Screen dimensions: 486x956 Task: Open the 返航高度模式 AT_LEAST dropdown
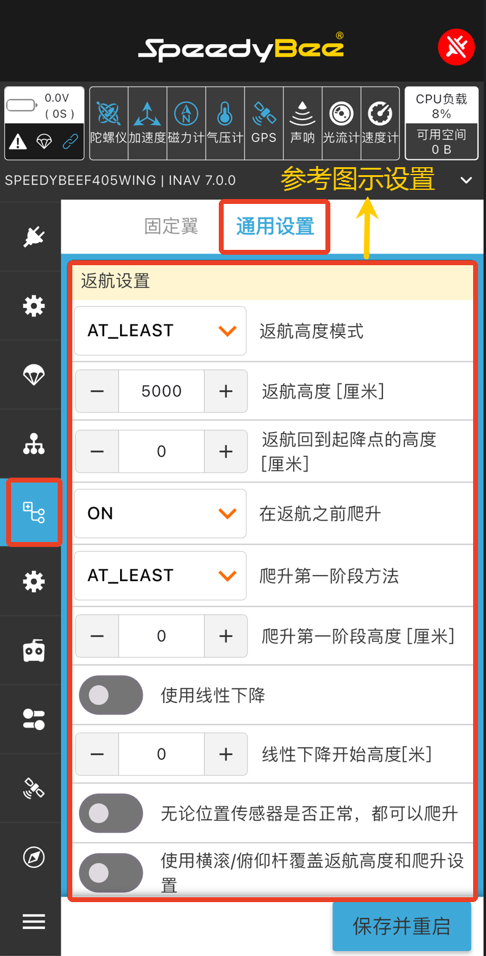tap(161, 331)
